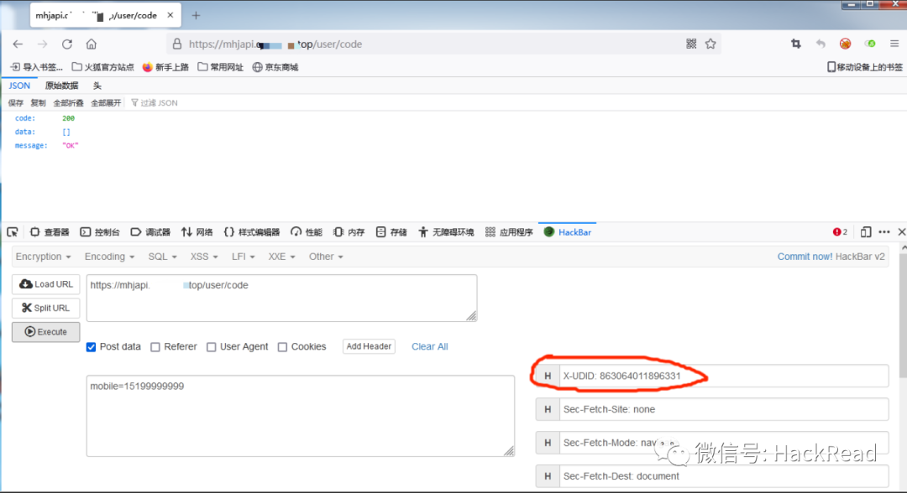Click the Clear All link
Image resolution: width=907 pixels, height=493 pixels.
click(430, 346)
